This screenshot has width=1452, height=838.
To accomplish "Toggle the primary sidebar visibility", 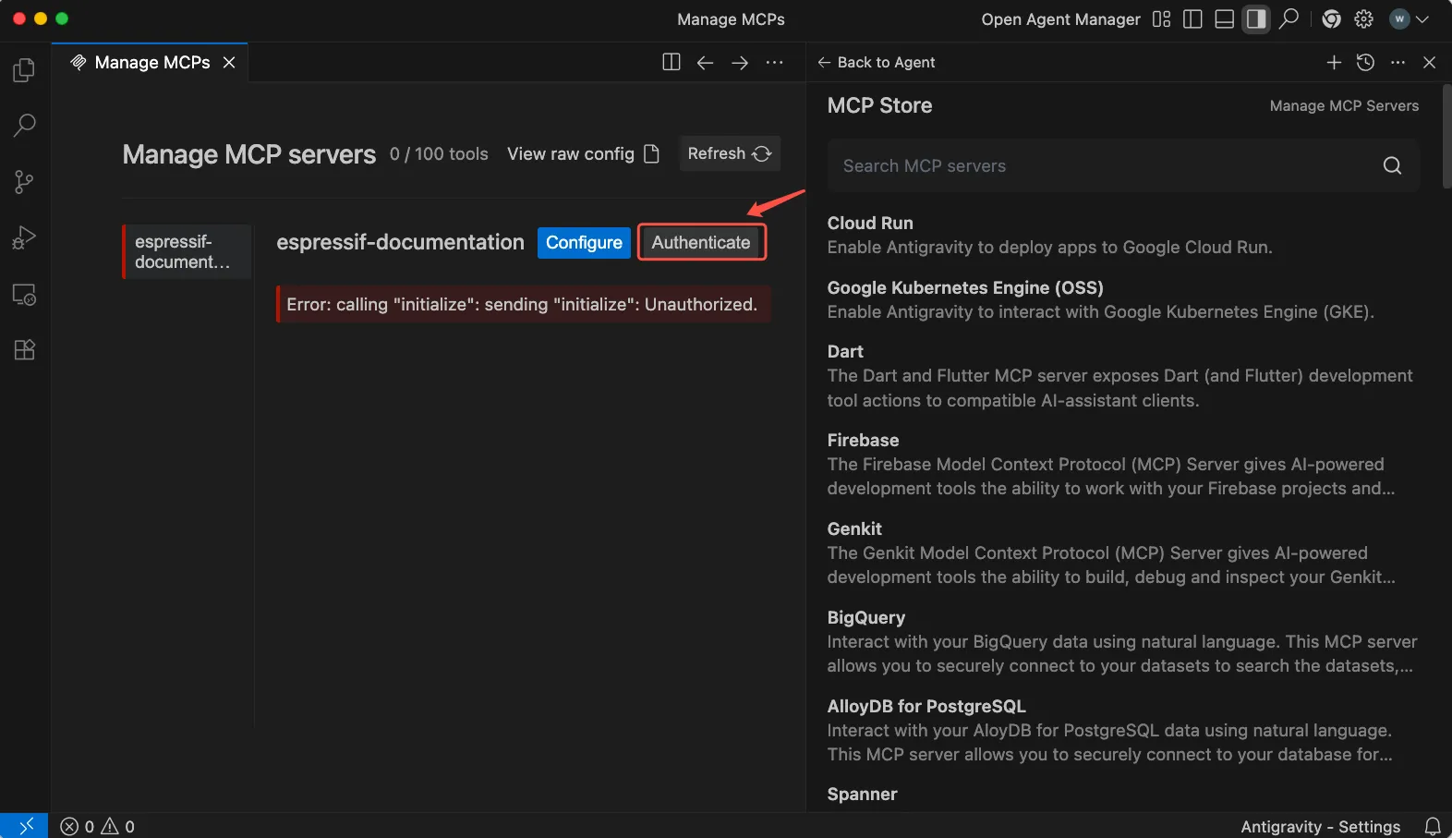I will pos(1192,19).
